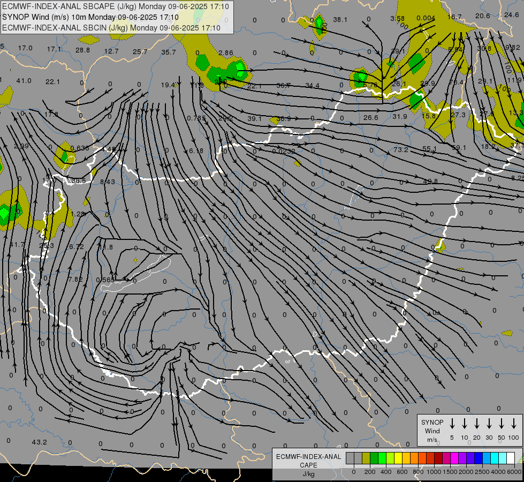The height and width of the screenshot is (482, 524).
Task: Pick the pure yellow CAPE legend swatch
Action: coord(398,458)
